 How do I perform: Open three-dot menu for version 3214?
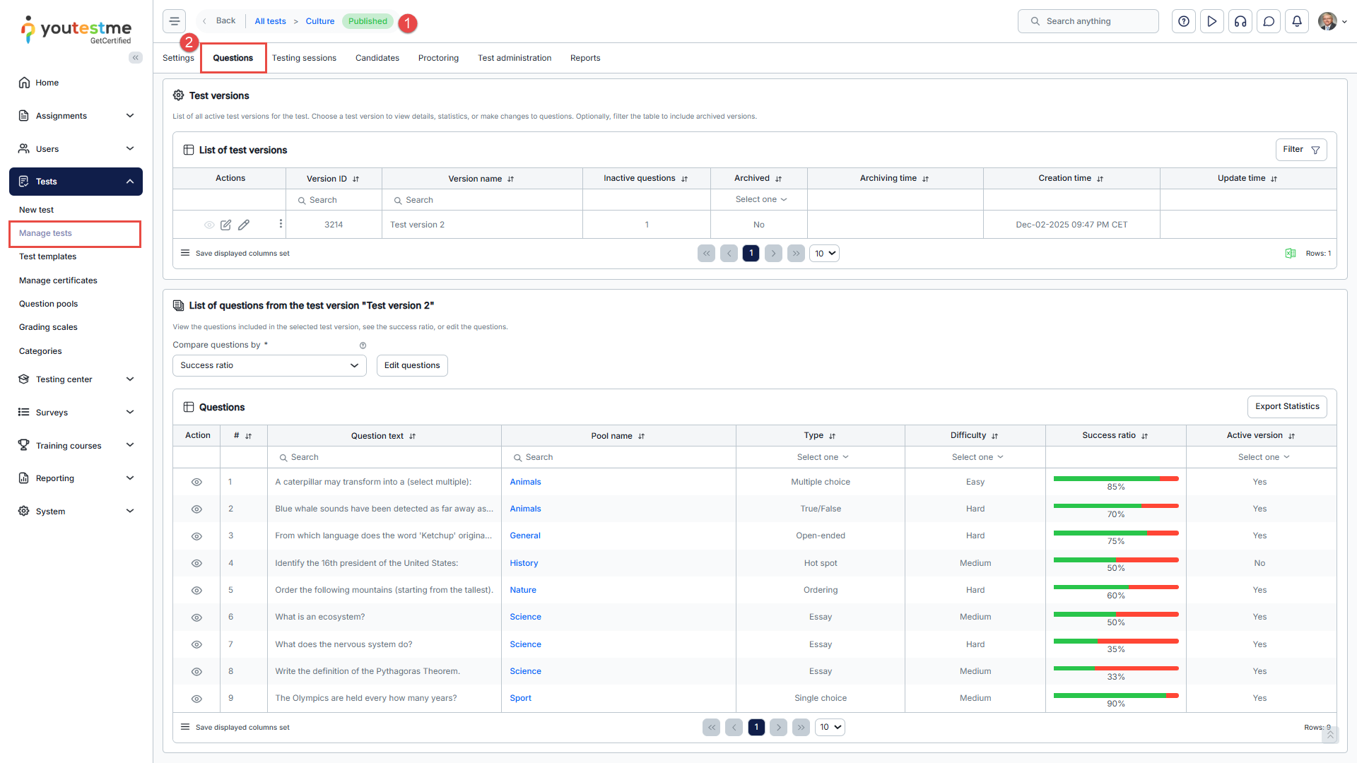(281, 224)
